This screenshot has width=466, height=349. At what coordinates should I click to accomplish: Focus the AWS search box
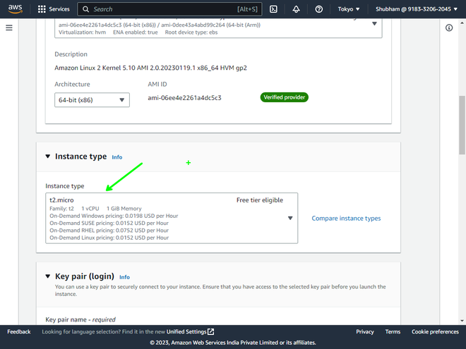coord(169,9)
